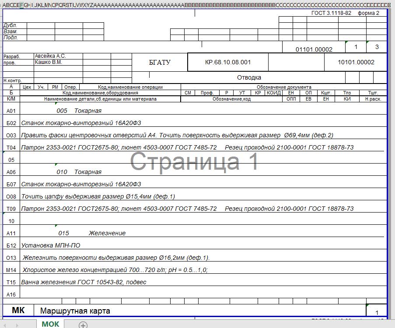Select the 015 Железнение operation cell

point(91,233)
